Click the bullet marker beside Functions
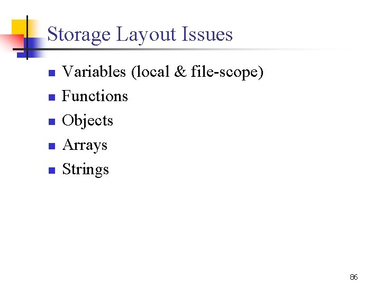This screenshot has width=381, height=286. 51,98
